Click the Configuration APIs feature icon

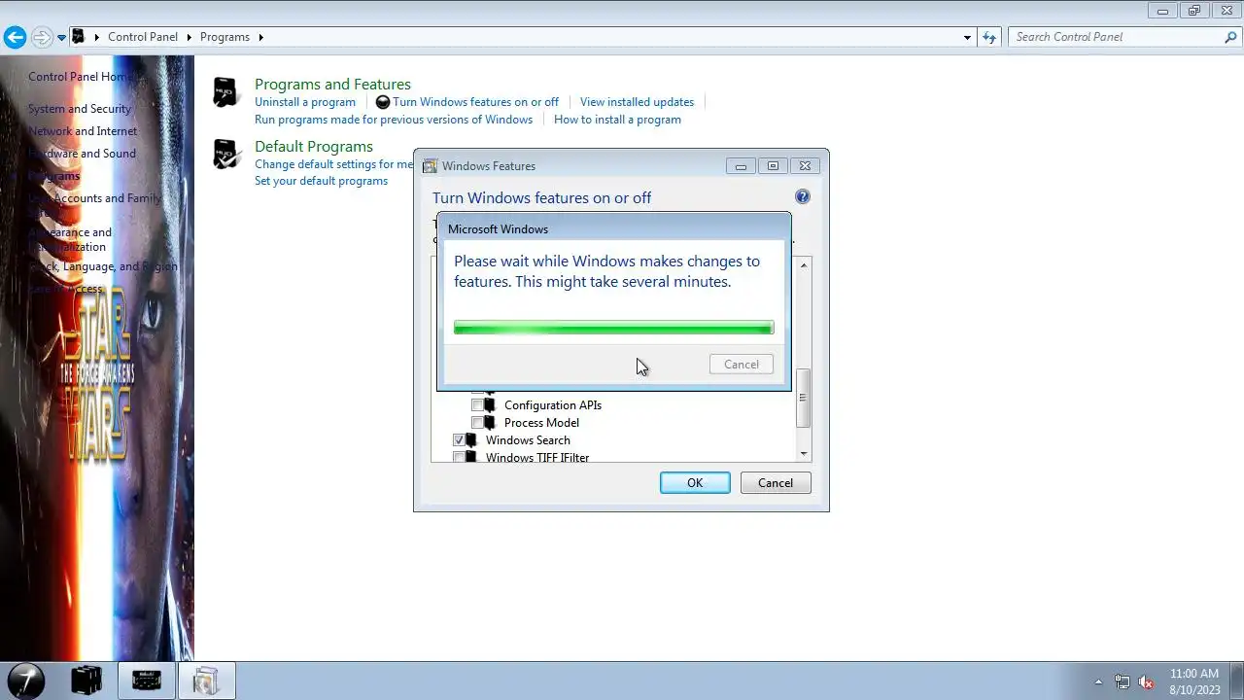pyautogui.click(x=490, y=405)
